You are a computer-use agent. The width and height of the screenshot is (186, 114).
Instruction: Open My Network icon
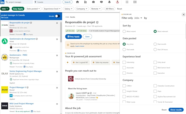coord(85,2)
